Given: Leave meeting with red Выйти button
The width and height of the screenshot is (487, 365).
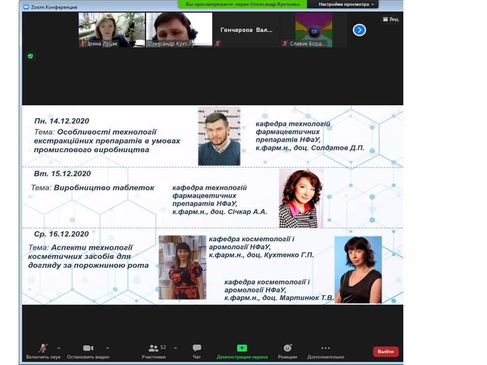Looking at the screenshot, I should (386, 351).
